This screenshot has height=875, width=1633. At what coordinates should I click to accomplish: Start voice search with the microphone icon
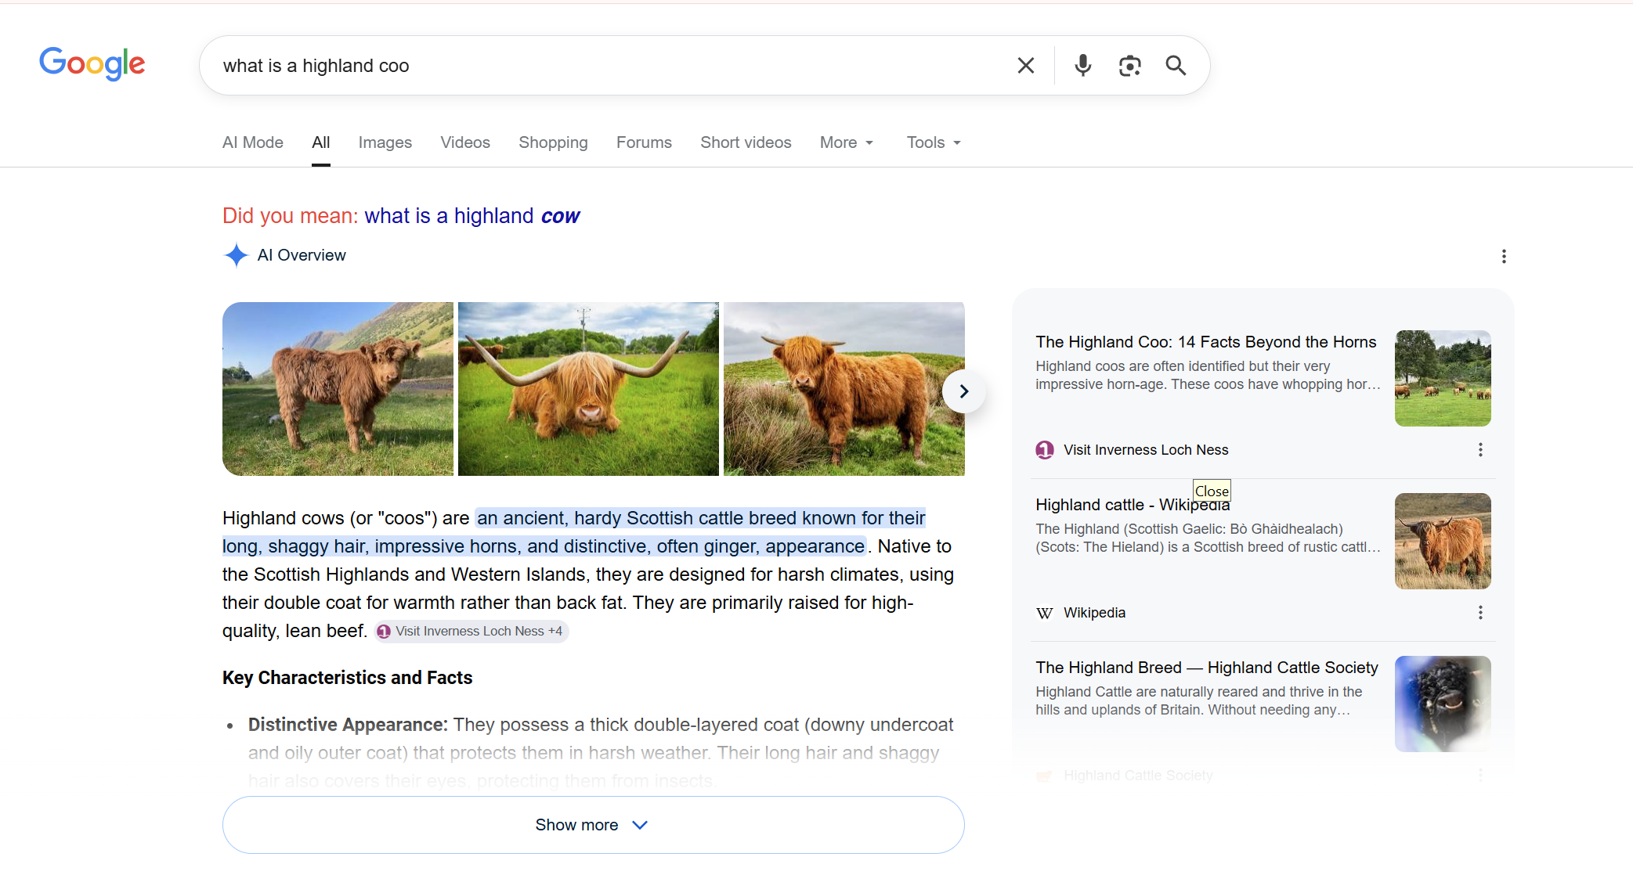1082,66
